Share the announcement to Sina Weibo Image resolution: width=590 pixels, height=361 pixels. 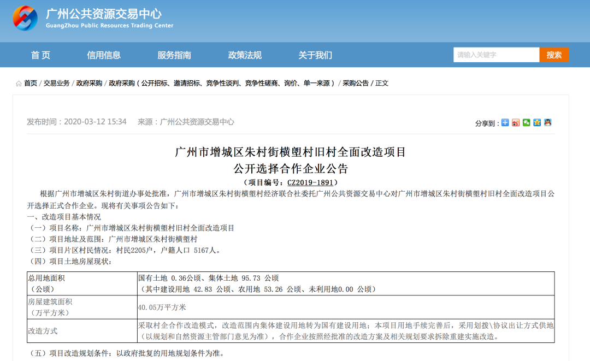516,122
